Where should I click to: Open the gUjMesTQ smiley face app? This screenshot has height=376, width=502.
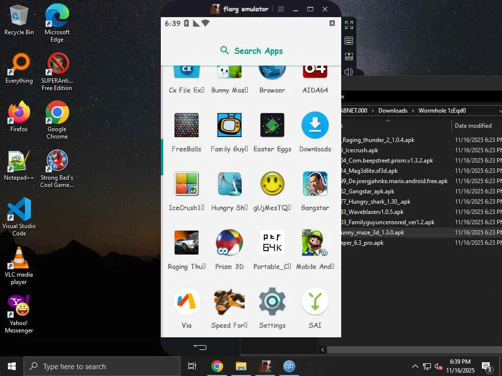click(272, 191)
